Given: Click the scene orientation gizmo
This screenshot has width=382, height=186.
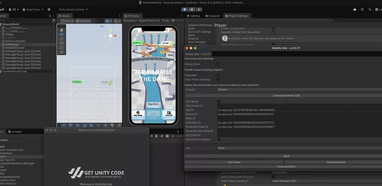Looking at the screenshot, I should tap(110, 35).
